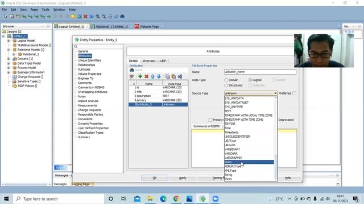Click the attribute Name input field
Screen dimensions: 364x204
(x=260, y=72)
